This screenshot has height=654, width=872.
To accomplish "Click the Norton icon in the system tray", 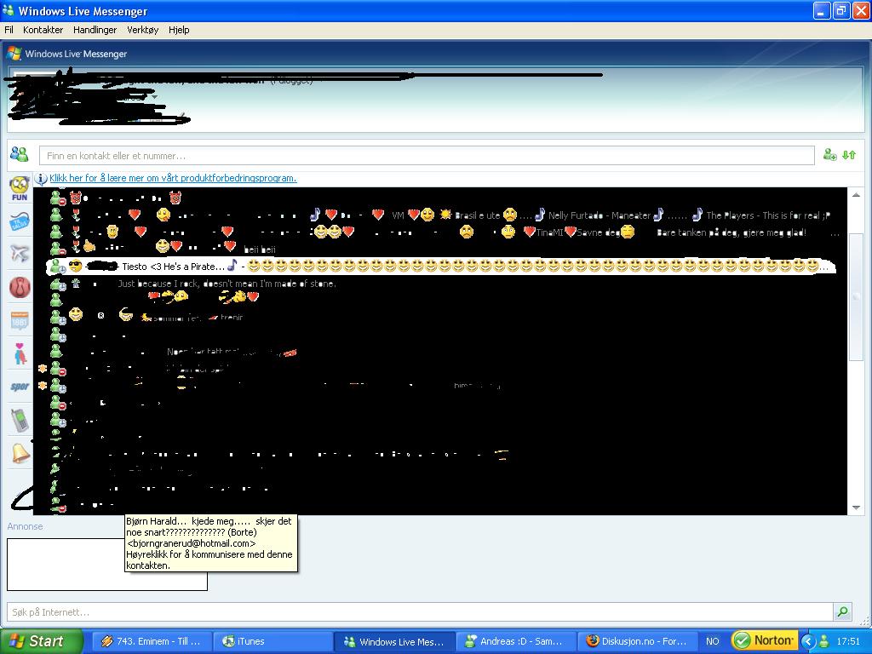I will click(x=765, y=641).
